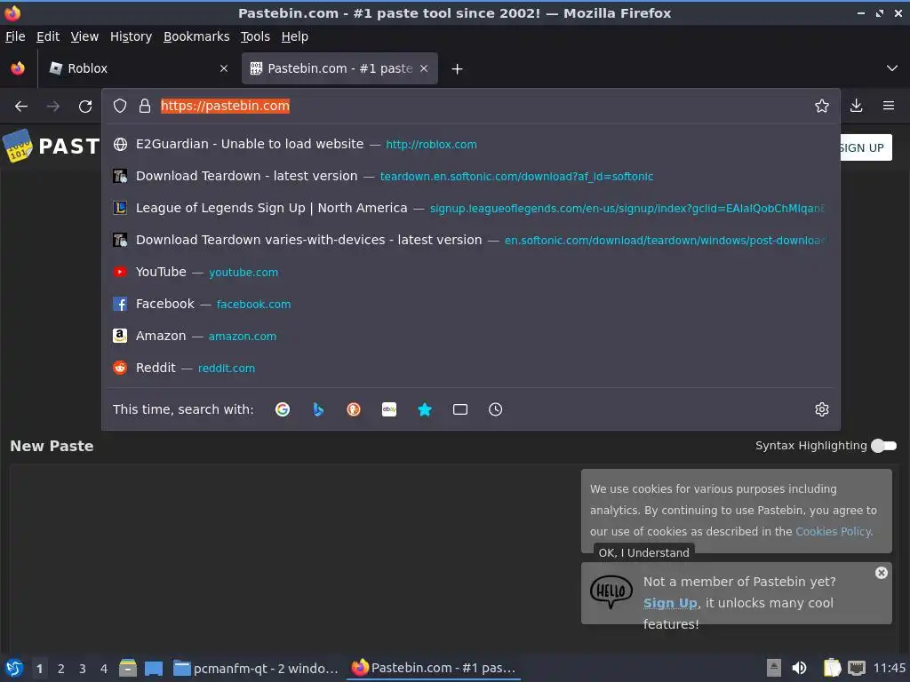This screenshot has height=682, width=910.
Task: Close the Pastebin tab
Action: tap(424, 68)
